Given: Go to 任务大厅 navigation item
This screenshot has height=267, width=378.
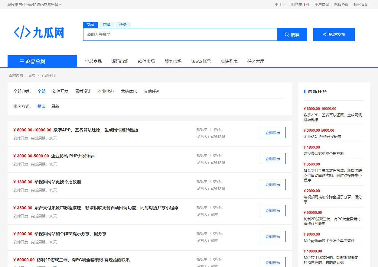Looking at the screenshot, I should pyautogui.click(x=256, y=61).
